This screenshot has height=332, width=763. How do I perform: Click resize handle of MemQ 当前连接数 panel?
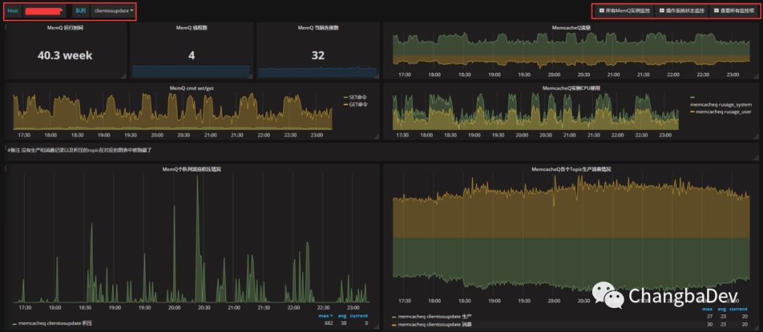377,76
